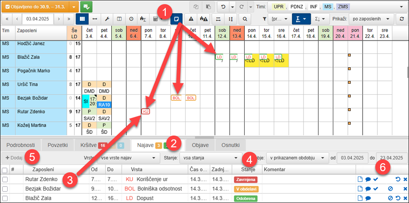The height and width of the screenshot is (203, 409).
Task: Click the warning triangle toolbar icon
Action: click(x=191, y=19)
